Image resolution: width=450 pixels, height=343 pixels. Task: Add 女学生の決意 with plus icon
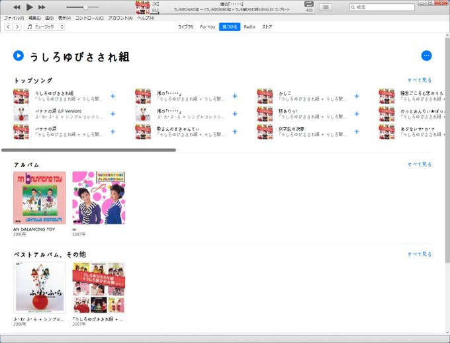tap(357, 132)
